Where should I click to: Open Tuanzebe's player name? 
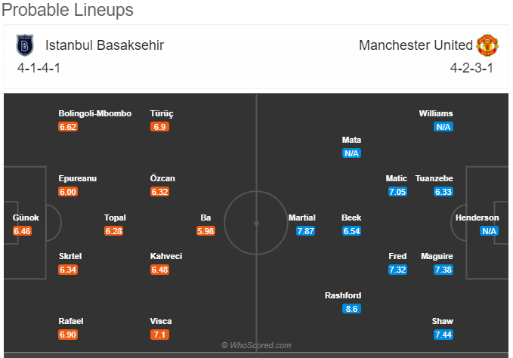pyautogui.click(x=434, y=178)
